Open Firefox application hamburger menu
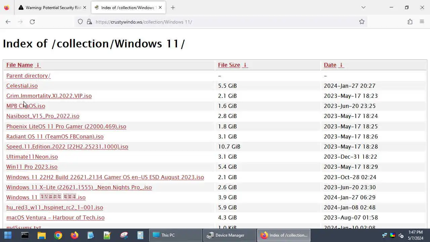The image size is (430, 242). point(422,22)
